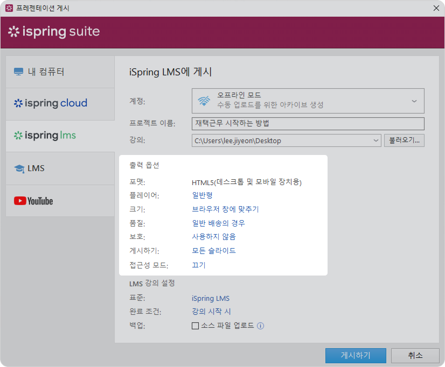Click the offline mode Wi-Fi icon

pos(204,101)
